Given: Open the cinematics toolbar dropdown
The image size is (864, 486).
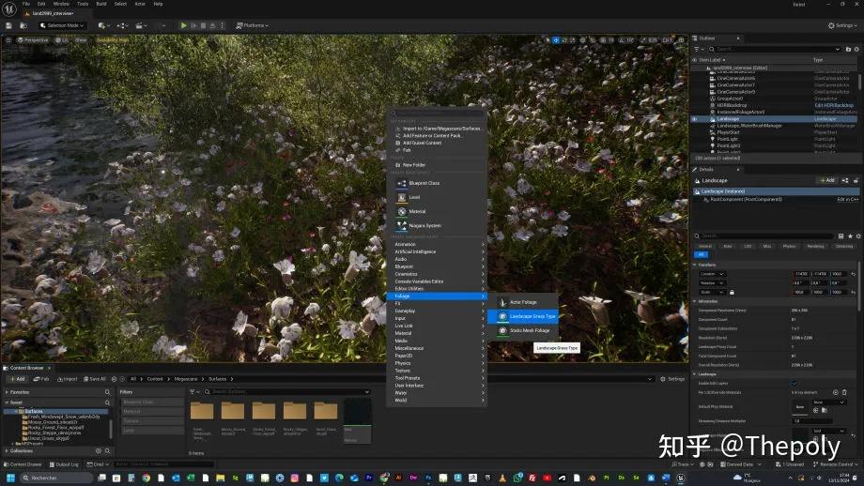Looking at the screenshot, I should coord(142,25).
